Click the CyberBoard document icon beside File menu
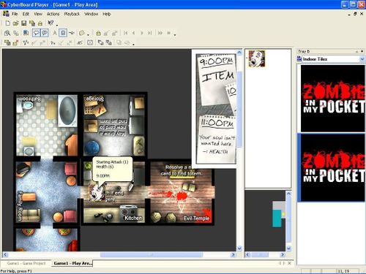The width and height of the screenshot is (366, 274). pos(6,14)
